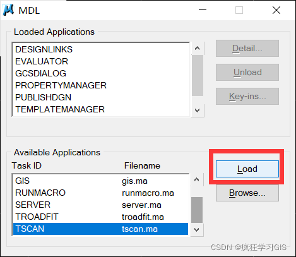Click up arrow of Loaded Applications scrollbar
Image resolution: width=296 pixels, height=257 pixels.
198,48
